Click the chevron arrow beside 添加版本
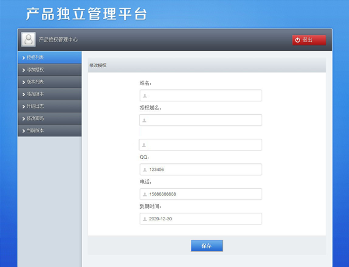Viewport: 349px width, 267px height. (24, 94)
